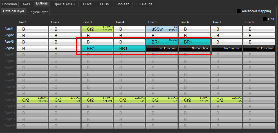Click the Line 1 column header

23,22
